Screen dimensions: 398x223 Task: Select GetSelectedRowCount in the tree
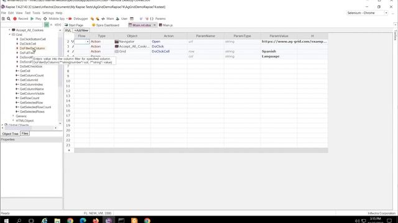coord(35,107)
